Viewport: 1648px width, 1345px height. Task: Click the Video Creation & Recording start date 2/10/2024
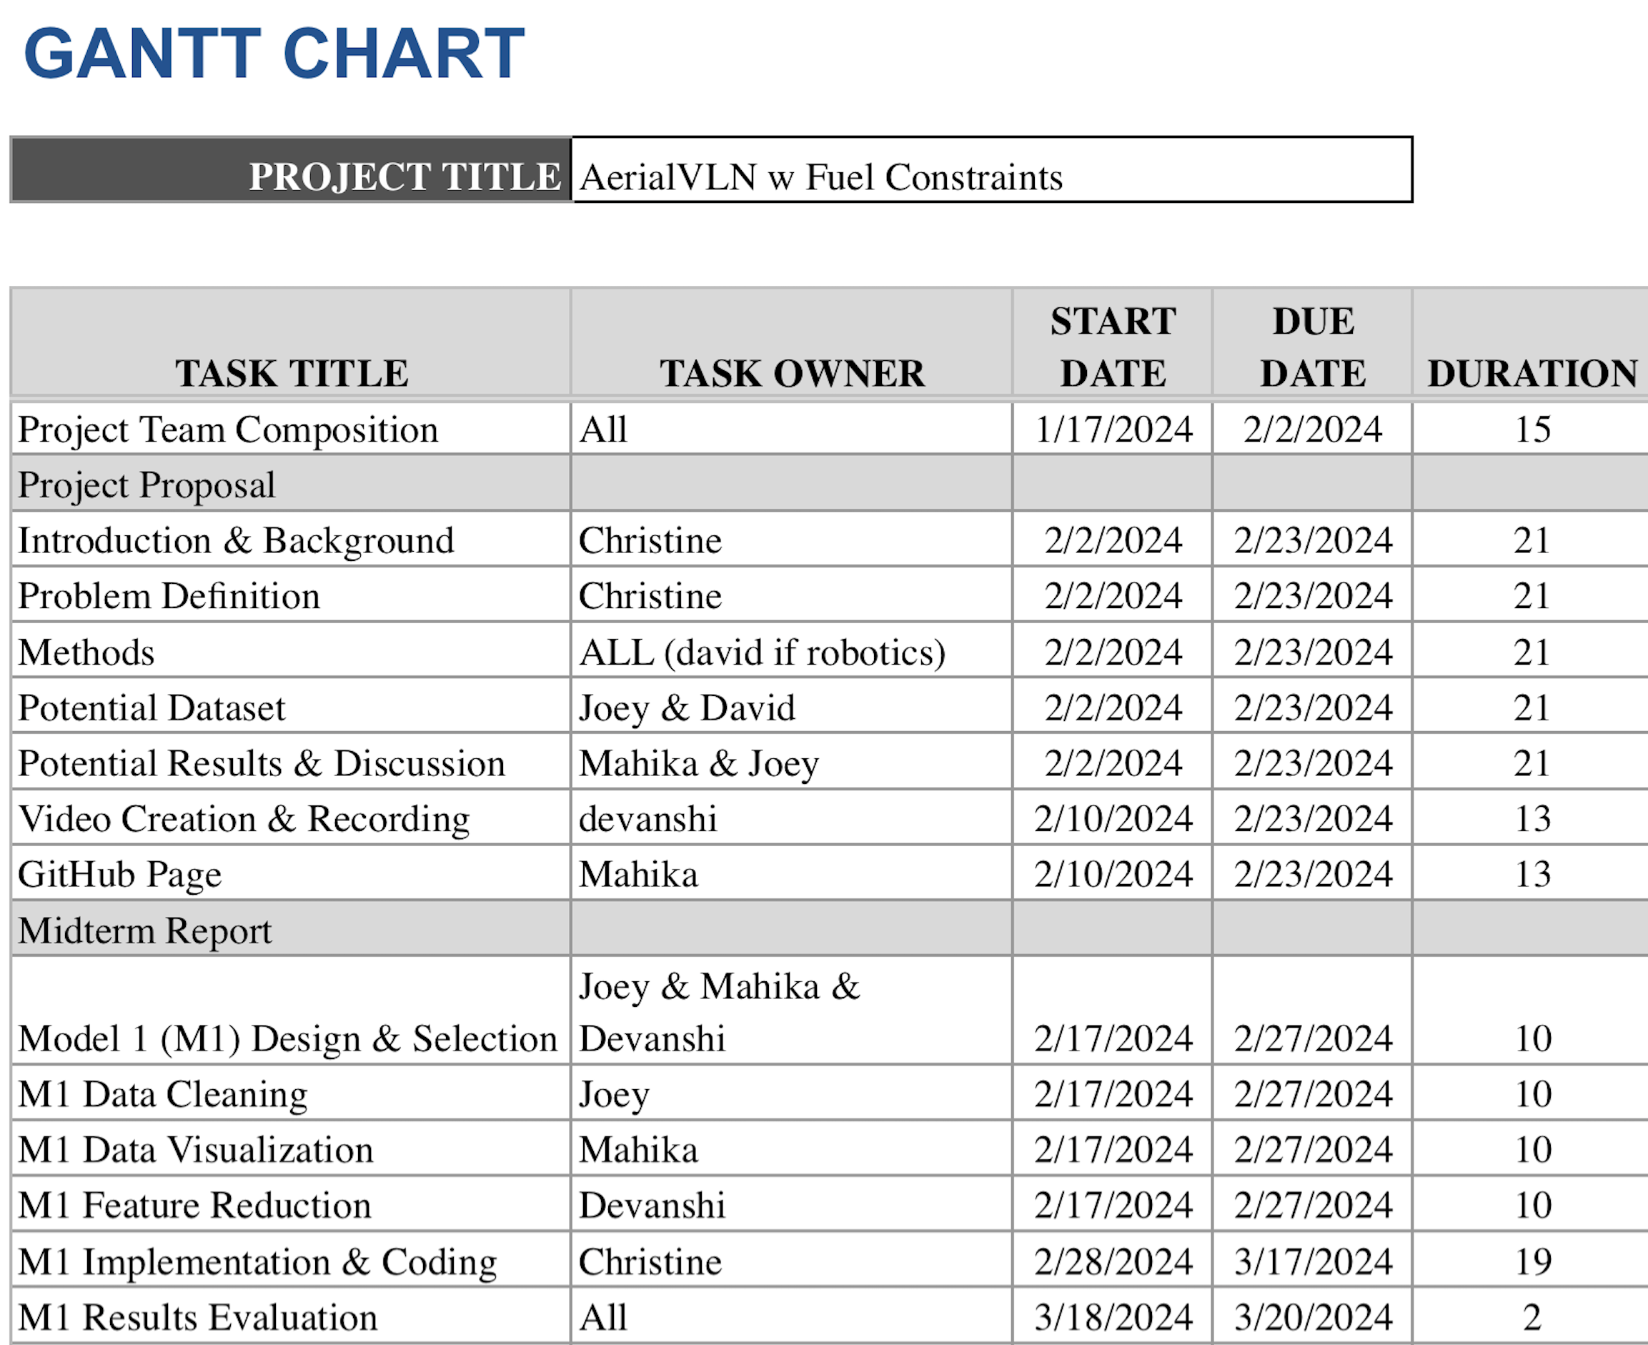tap(1113, 818)
